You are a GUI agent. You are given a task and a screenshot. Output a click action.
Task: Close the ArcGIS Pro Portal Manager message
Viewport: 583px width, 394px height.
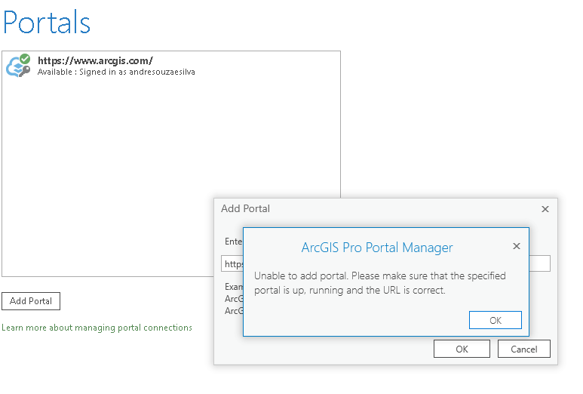click(x=517, y=246)
